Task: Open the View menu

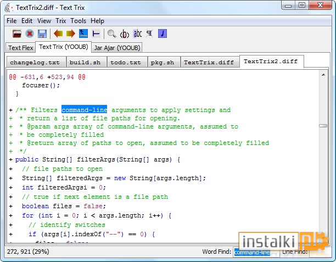Action: 44,21
